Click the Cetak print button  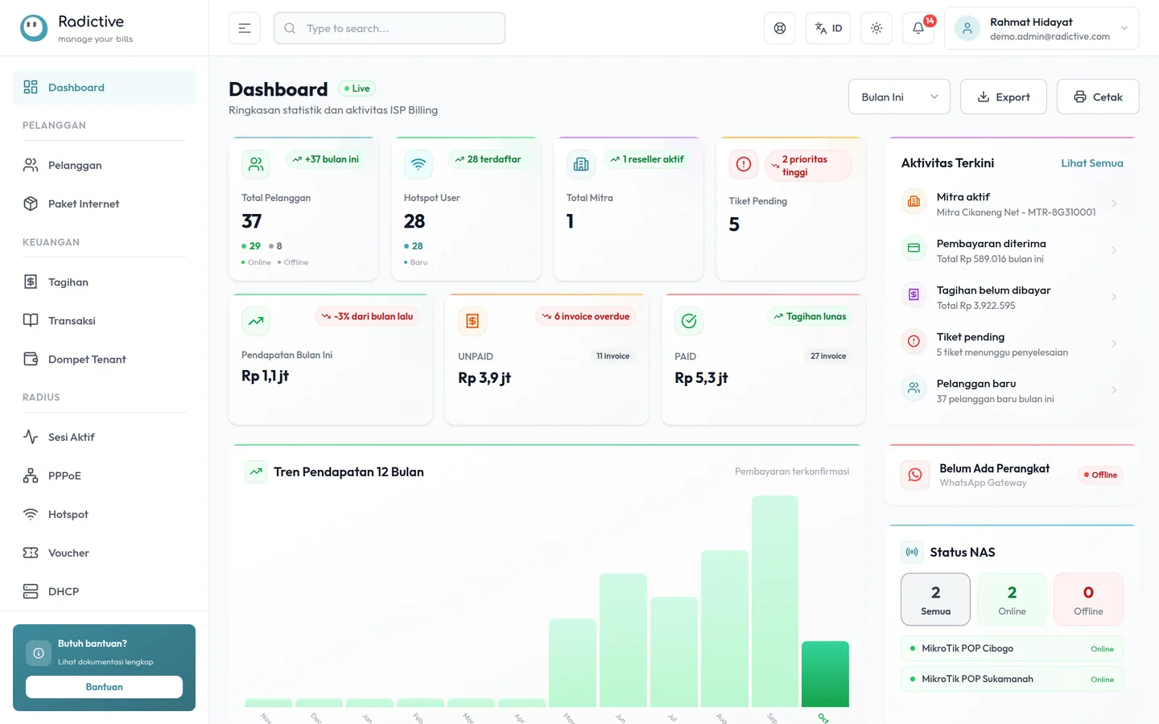(1098, 97)
